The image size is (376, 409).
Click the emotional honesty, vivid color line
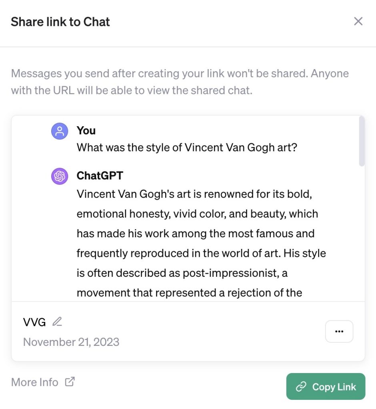click(x=197, y=214)
